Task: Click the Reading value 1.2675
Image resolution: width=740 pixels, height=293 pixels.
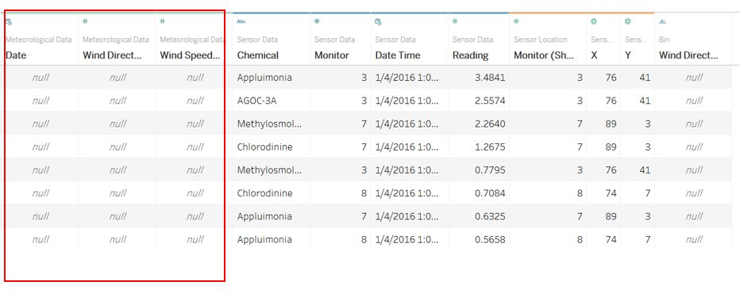Action: pos(490,146)
